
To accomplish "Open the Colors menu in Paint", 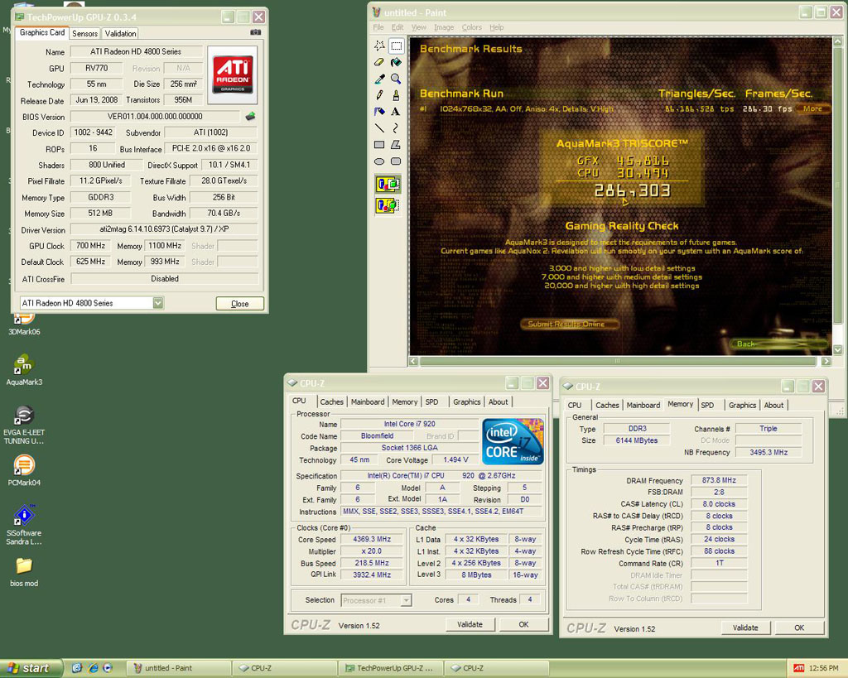I will [471, 27].
